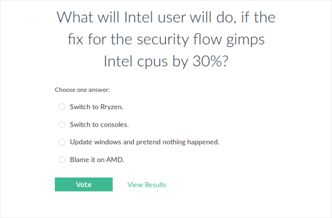Click the word 'AMD' in the last option
The height and width of the screenshot is (218, 332).
[x=115, y=159]
